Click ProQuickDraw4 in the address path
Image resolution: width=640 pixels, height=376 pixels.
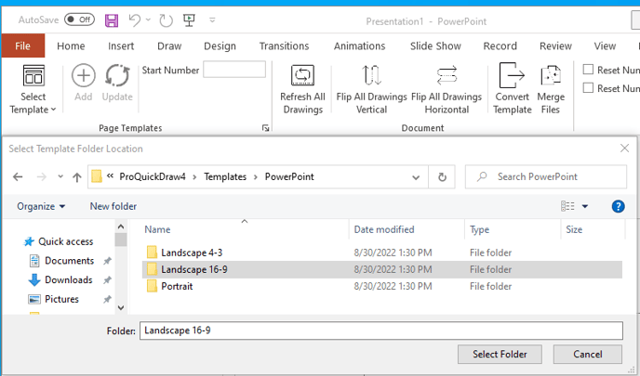point(153,176)
